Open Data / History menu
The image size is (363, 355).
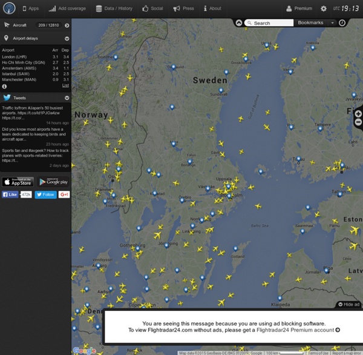114,8
